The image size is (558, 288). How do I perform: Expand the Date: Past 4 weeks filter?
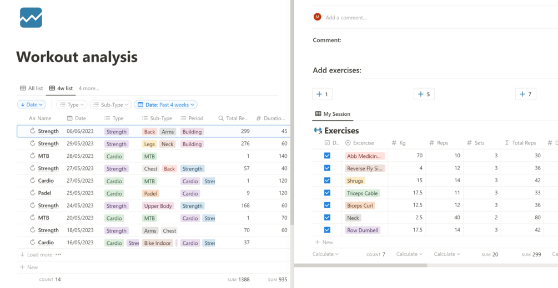[166, 105]
